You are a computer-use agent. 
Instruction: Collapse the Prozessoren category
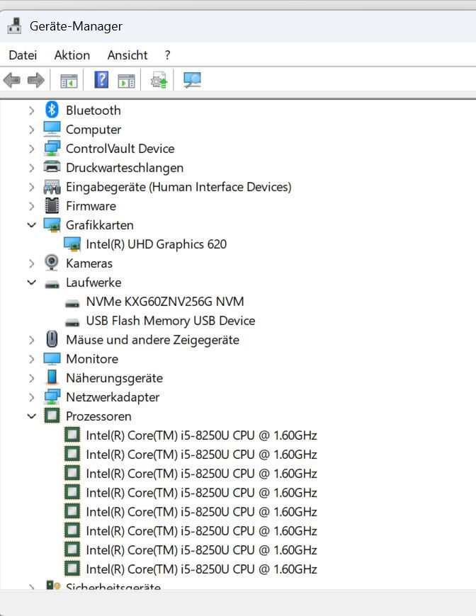pyautogui.click(x=31, y=416)
